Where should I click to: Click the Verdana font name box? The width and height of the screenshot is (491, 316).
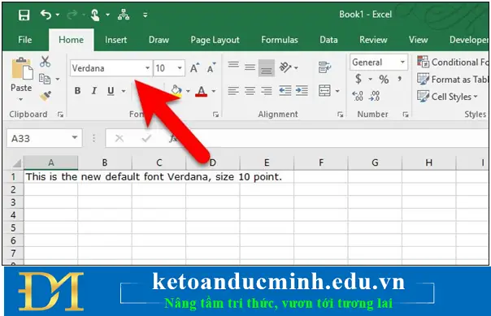[106, 68]
